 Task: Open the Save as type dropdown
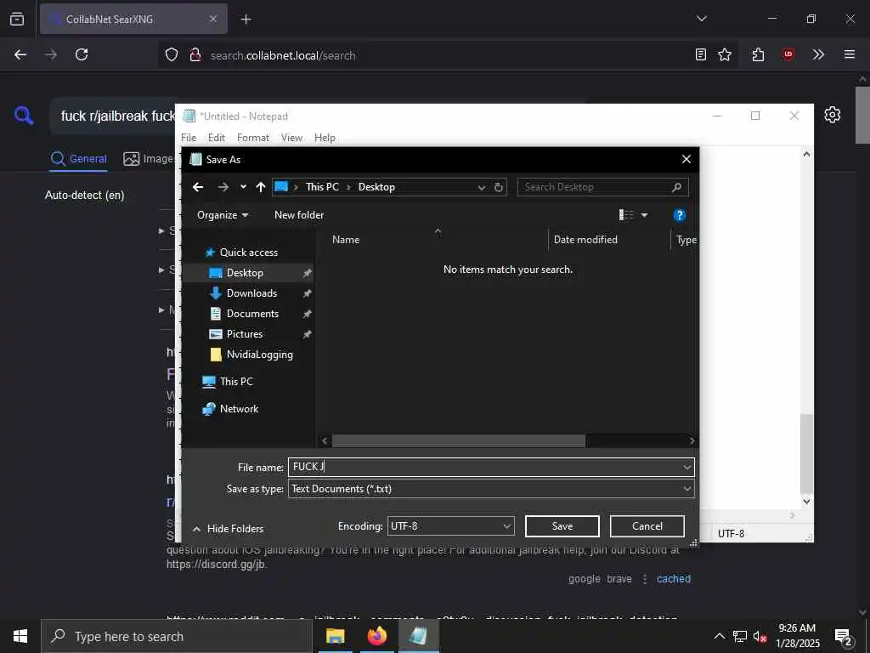tap(491, 489)
